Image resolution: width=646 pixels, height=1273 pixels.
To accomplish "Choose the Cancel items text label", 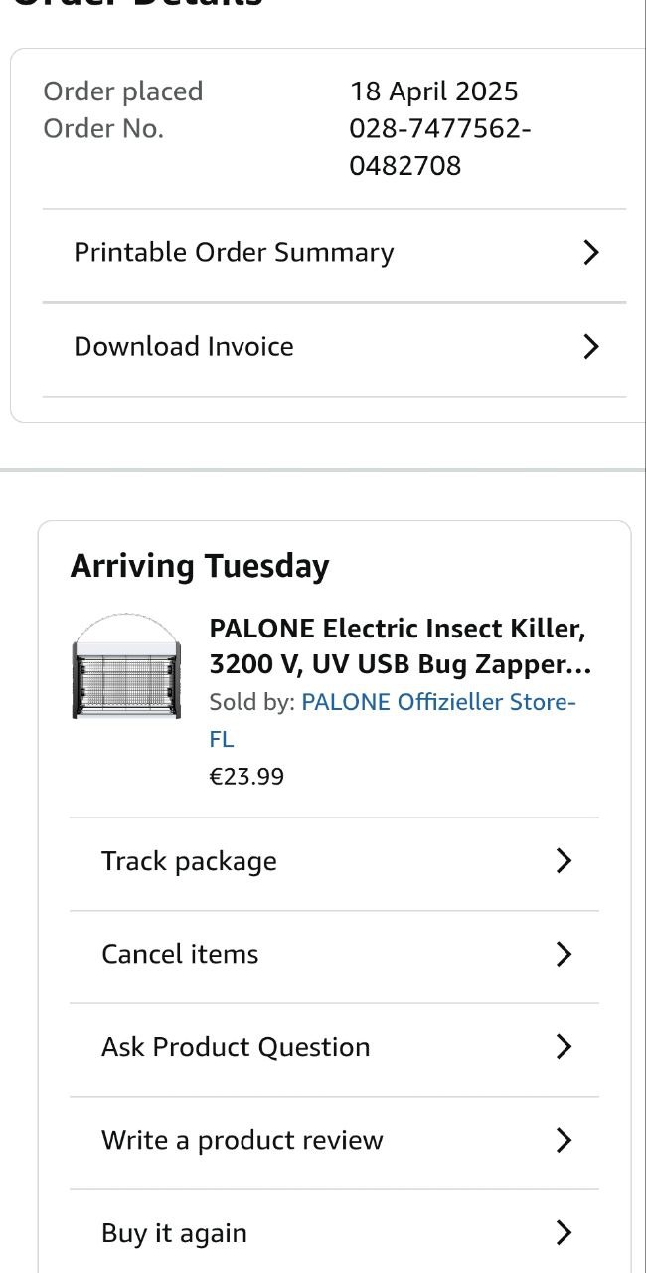I will 180,954.
